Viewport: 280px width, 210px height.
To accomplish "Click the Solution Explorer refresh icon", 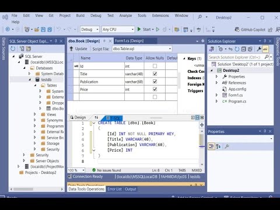I will pos(237,49).
